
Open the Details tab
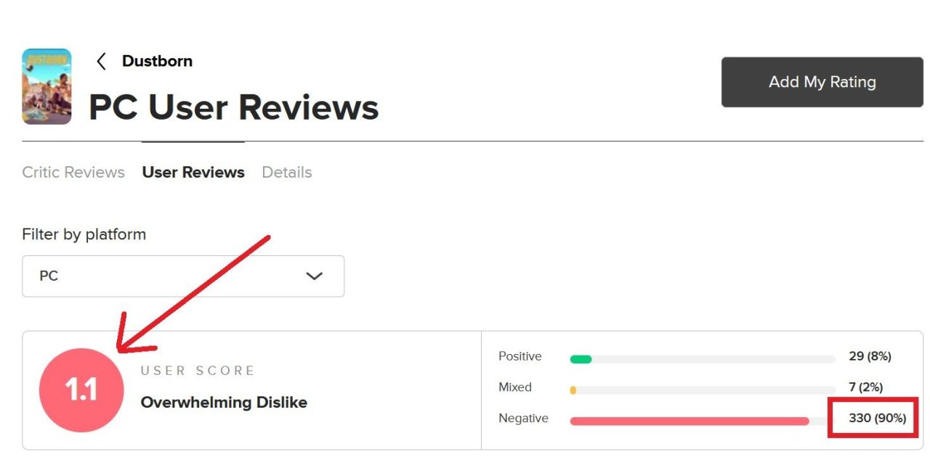tap(287, 173)
